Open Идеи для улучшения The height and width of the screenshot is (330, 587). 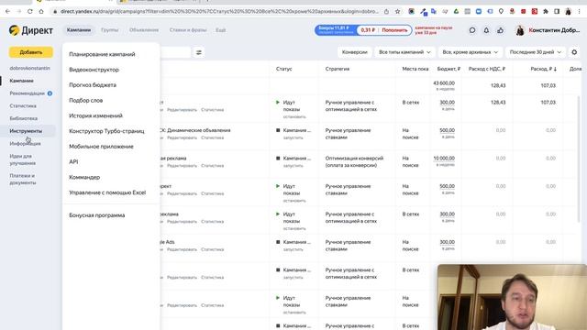tap(22, 159)
